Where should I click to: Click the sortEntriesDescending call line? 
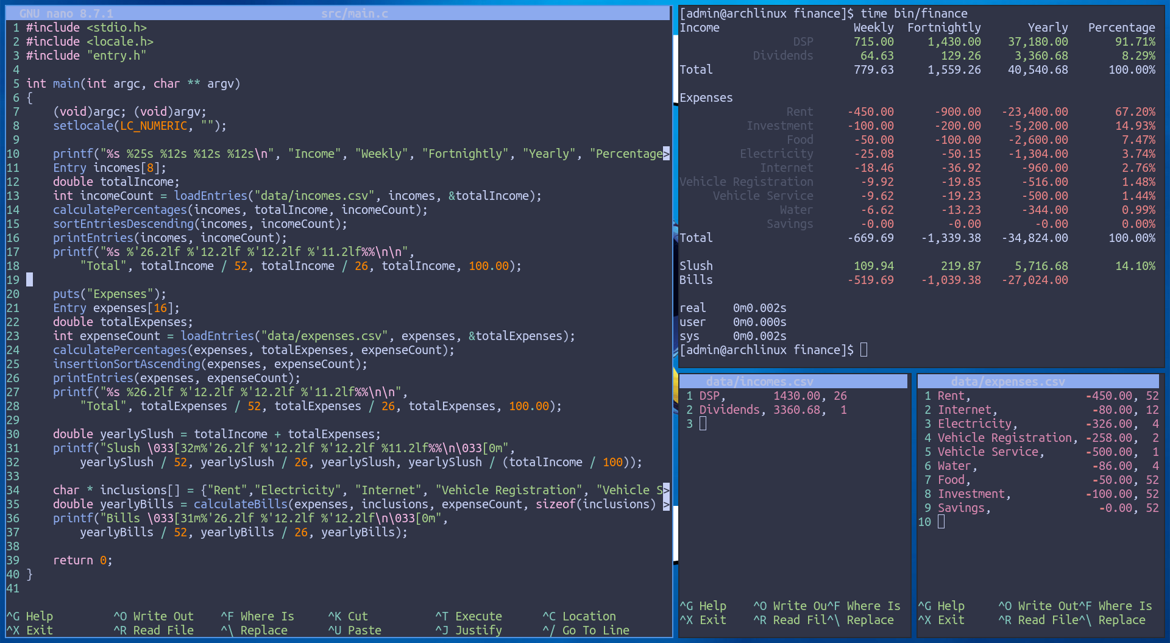tap(200, 224)
